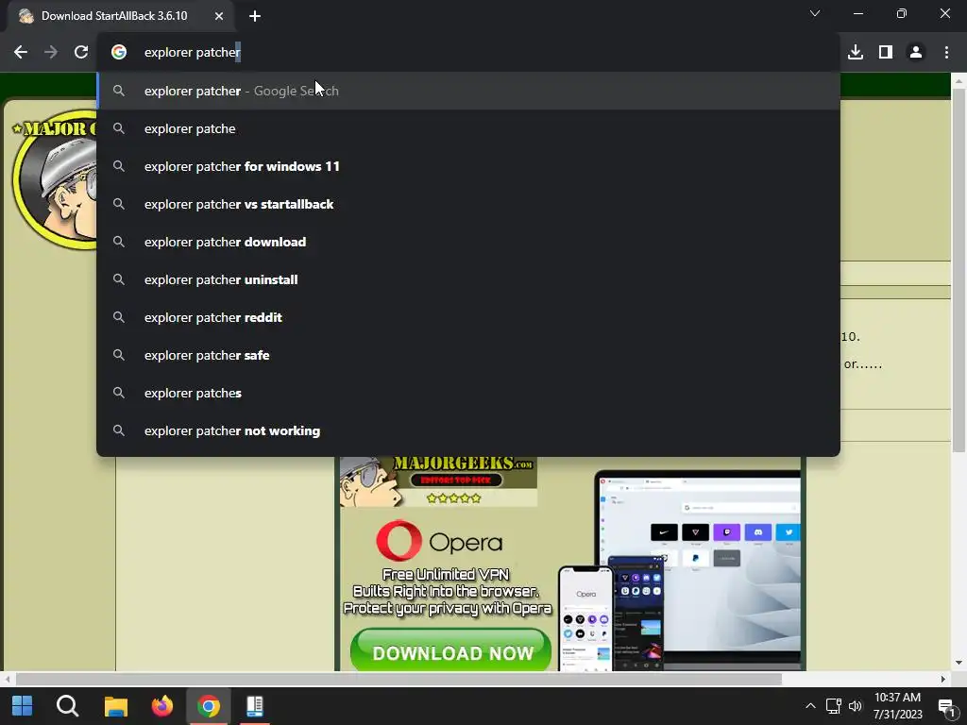Open the clock showing 10:37 AM
The image size is (967, 725).
point(897,706)
